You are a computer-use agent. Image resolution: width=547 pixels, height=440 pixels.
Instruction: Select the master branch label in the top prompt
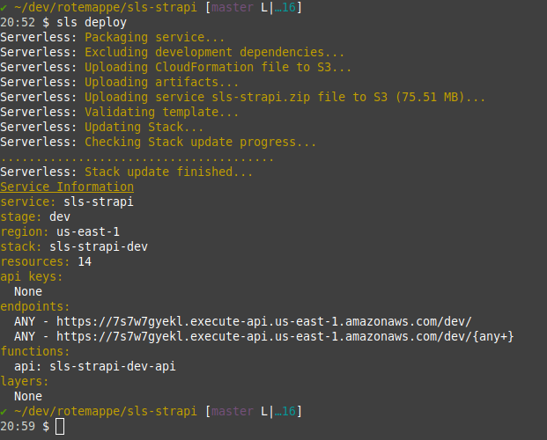coord(233,8)
